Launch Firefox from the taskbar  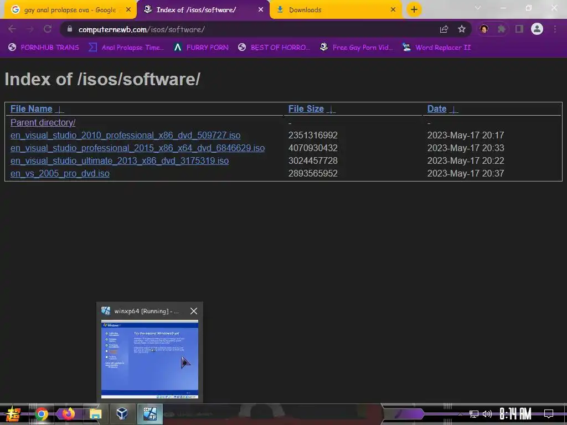68,414
